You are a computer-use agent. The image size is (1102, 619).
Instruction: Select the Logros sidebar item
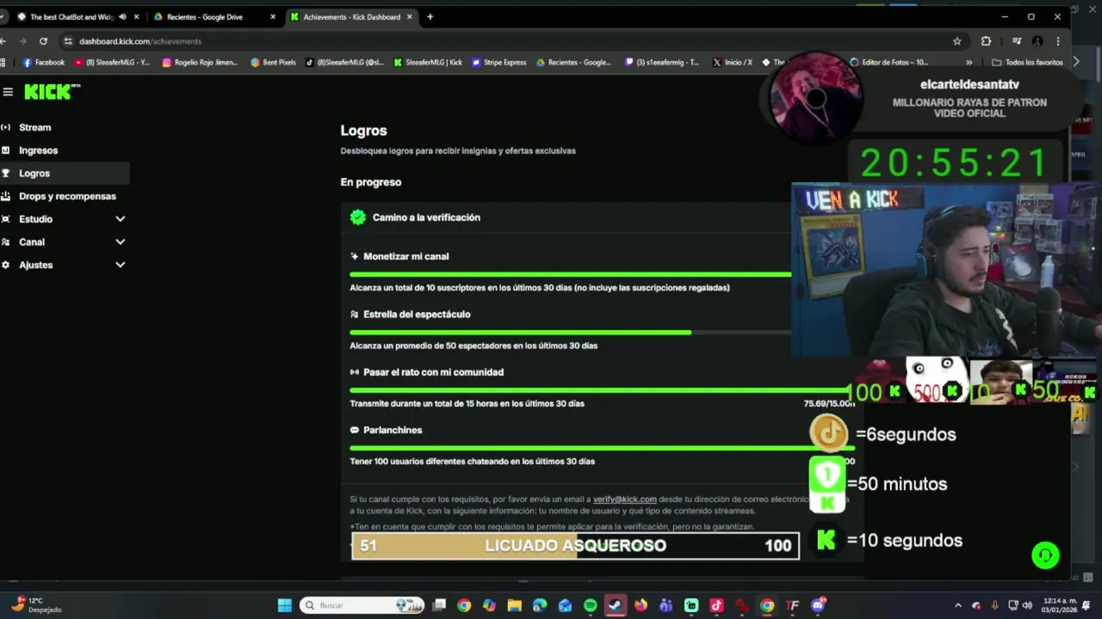point(65,173)
